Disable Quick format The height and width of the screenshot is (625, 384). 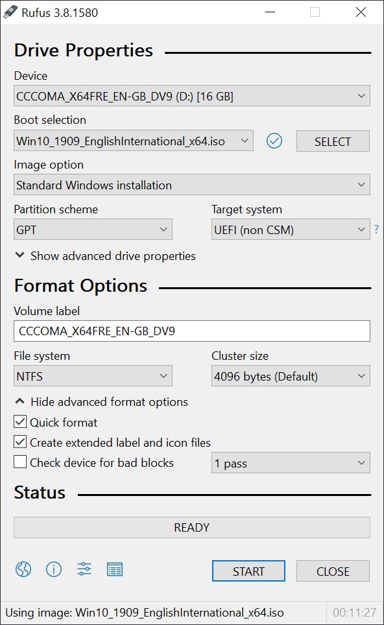[x=19, y=422]
